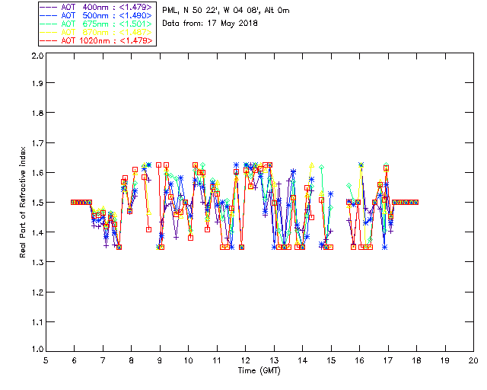
Task: Click the 14 x-axis tick label
Action: [x=303, y=360]
